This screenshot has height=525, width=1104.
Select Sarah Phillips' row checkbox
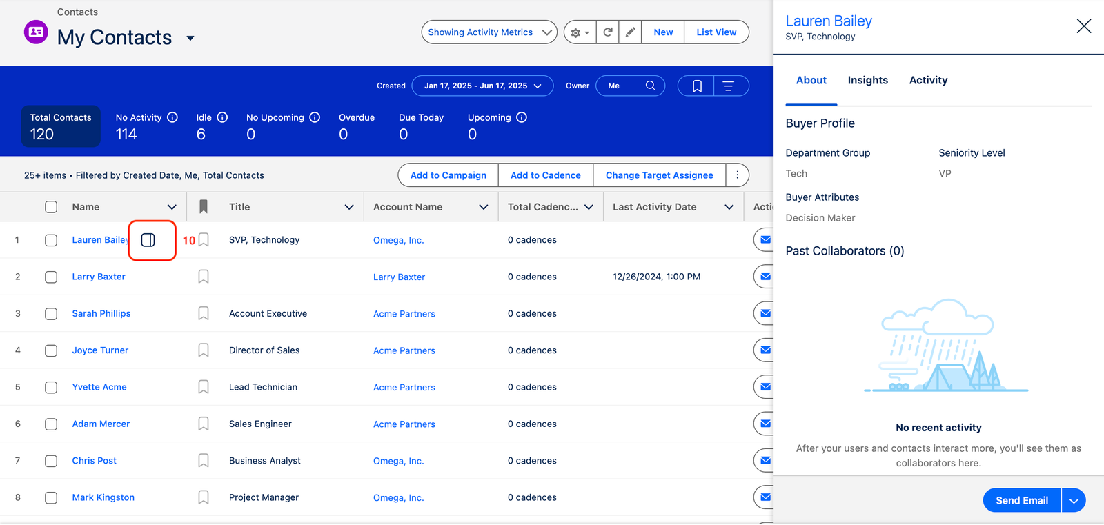51,313
